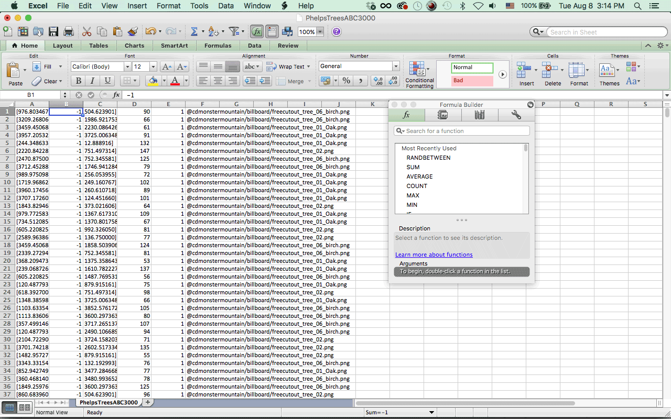671x419 pixels.
Task: Click the Comma Style icon
Action: (360, 81)
